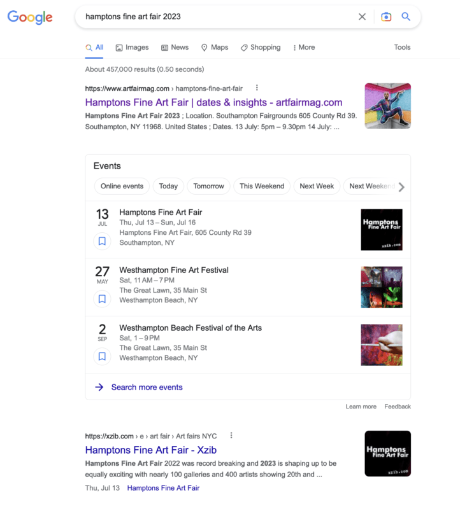Open three-dot menu of xzib.com result
The height and width of the screenshot is (509, 460).
[x=231, y=435]
